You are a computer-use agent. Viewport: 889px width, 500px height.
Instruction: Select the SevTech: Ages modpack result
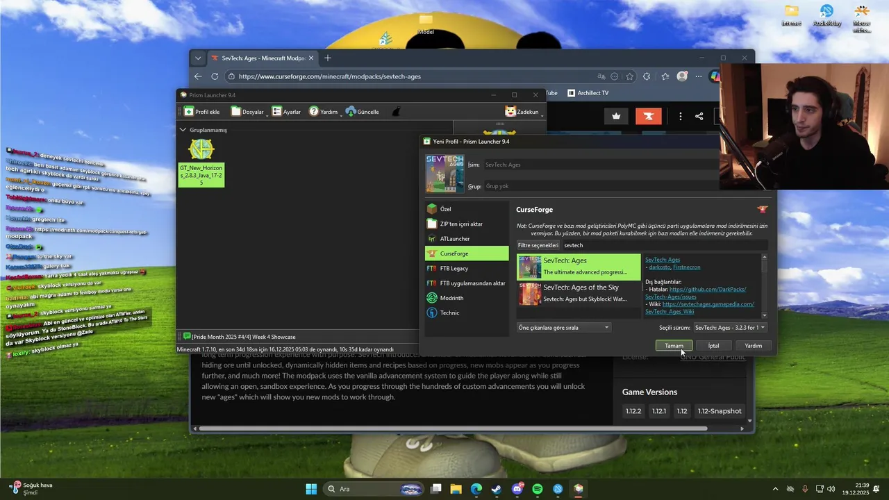(579, 267)
